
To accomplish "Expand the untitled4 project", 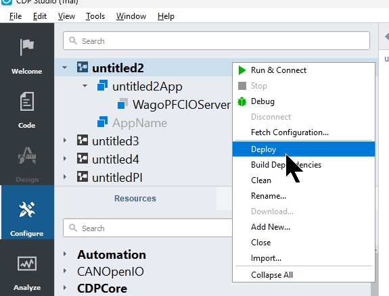I will [x=65, y=159].
